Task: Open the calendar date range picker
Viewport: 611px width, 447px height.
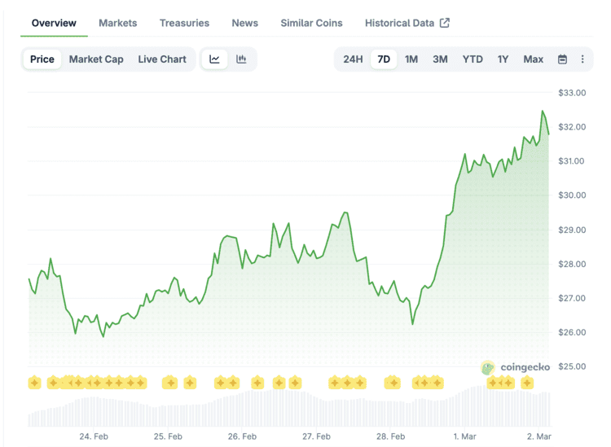Action: coord(562,59)
